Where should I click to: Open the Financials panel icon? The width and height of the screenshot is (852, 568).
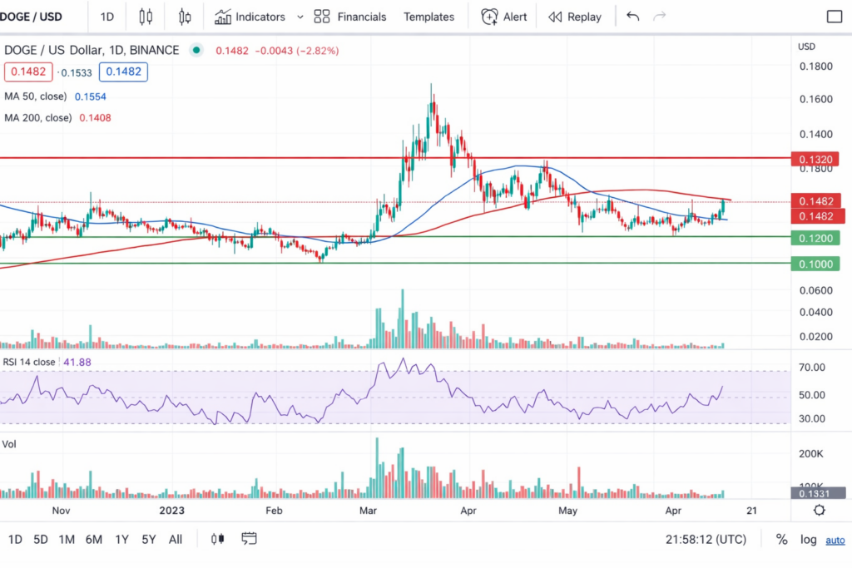tap(321, 17)
